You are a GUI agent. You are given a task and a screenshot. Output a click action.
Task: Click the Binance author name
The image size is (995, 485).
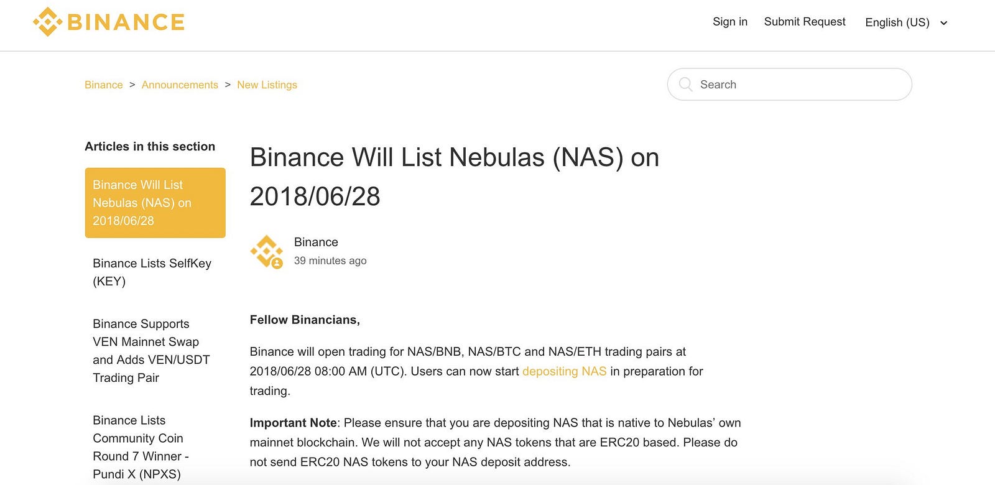pyautogui.click(x=316, y=242)
